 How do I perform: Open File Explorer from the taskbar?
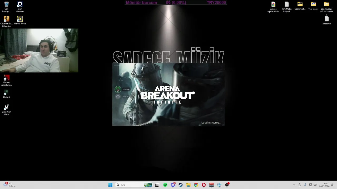tap(188, 185)
